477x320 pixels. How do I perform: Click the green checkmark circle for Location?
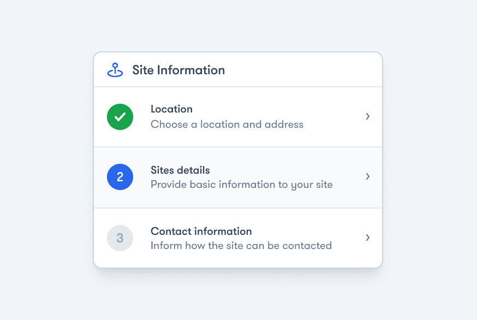click(x=120, y=117)
